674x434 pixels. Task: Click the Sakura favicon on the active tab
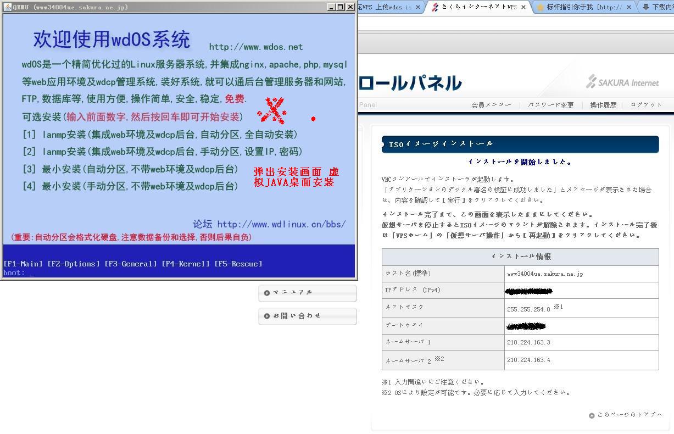pos(435,7)
